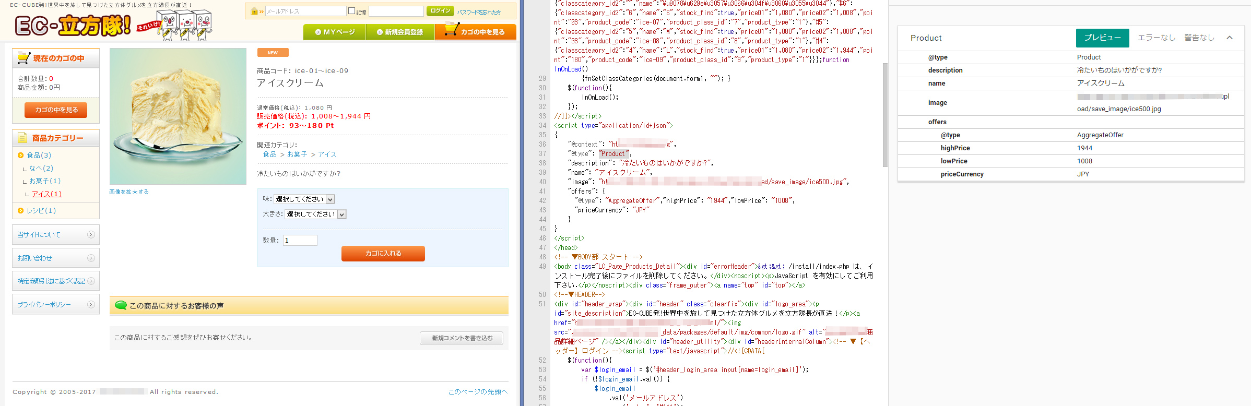
Task: Click the green speech bubble review icon
Action: coord(121,305)
